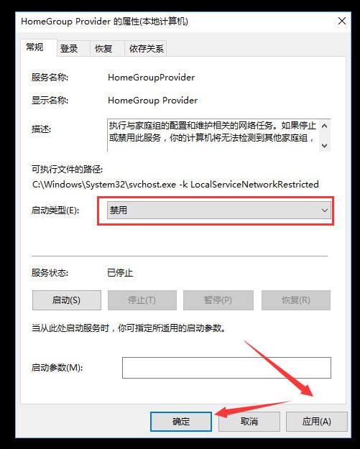Expand the 启动类型 dropdown arrow
The image size is (360, 449).
pyautogui.click(x=324, y=210)
